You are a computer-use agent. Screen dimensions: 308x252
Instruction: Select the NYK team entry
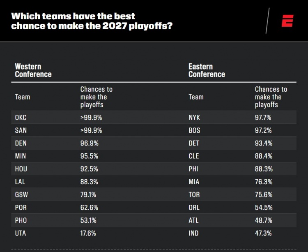point(194,118)
